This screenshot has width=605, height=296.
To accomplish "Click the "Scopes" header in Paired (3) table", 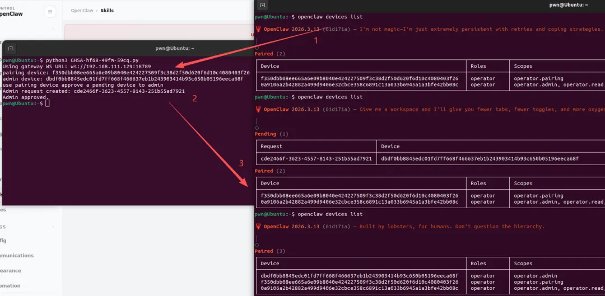I will pyautogui.click(x=523, y=264).
